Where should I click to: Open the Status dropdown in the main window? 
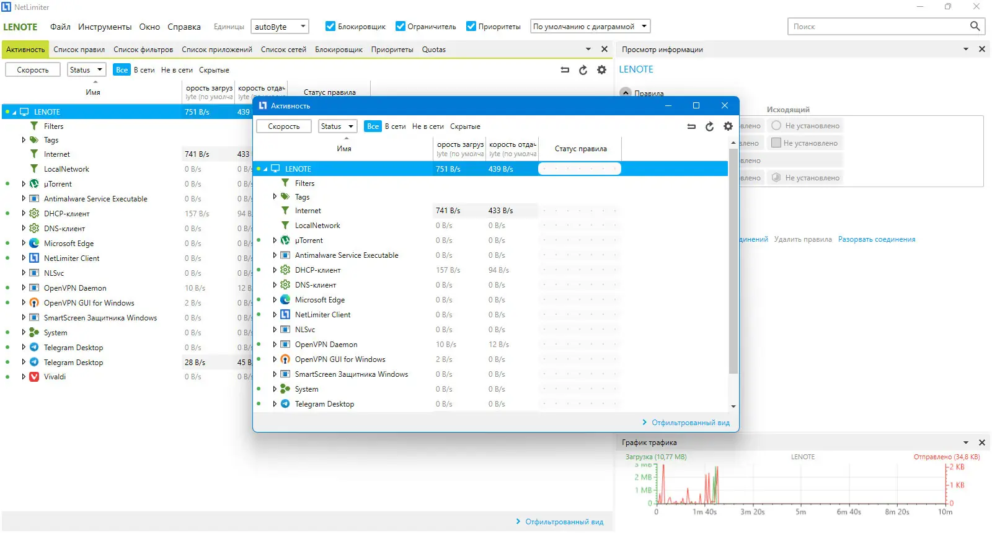pyautogui.click(x=86, y=70)
